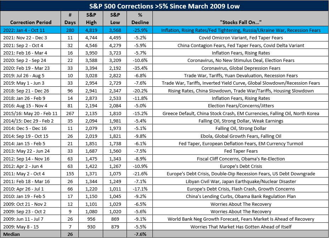The height and width of the screenshot is (238, 329).
Task: Select the 'Greece Default, China Stock Crash' reason cell
Action: coord(241,113)
